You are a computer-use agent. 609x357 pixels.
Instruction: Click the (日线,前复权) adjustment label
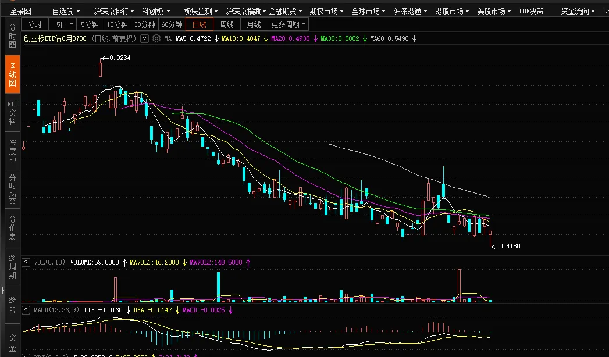tap(114, 38)
